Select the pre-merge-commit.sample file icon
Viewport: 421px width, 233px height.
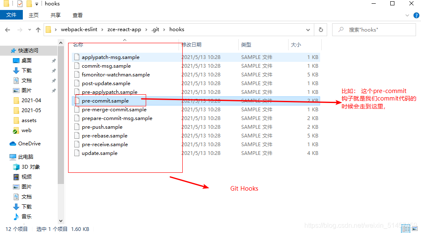point(77,109)
